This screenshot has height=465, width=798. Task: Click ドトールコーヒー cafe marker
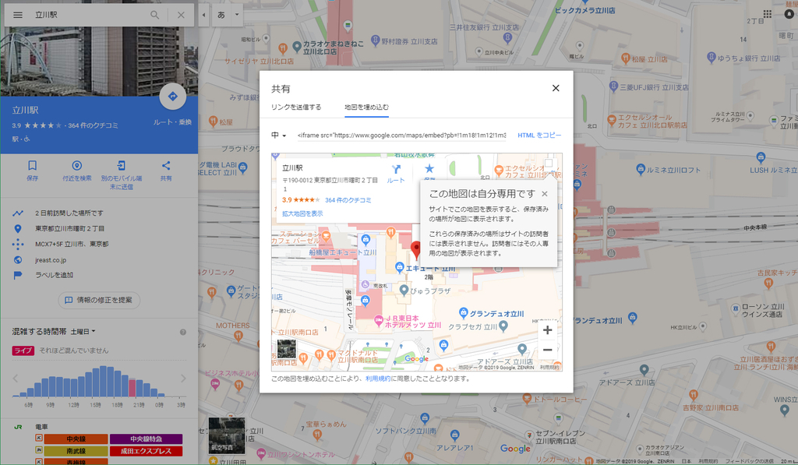528,399
